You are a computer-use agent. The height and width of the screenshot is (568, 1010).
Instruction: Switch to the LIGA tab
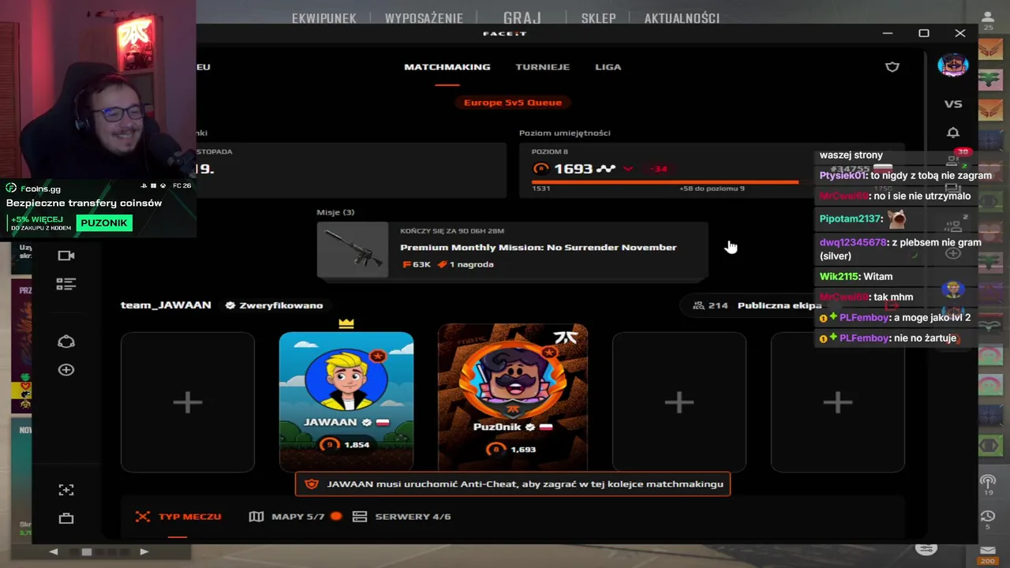pos(608,67)
